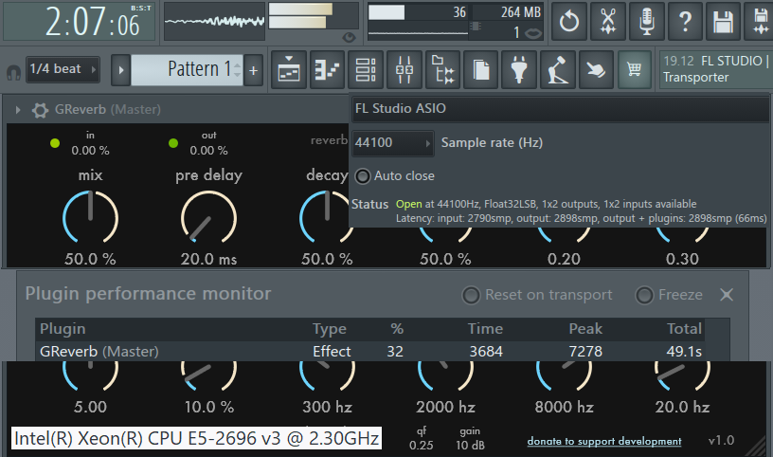Toggle the green 'in' LED indicator
The image size is (773, 457).
coord(55,143)
